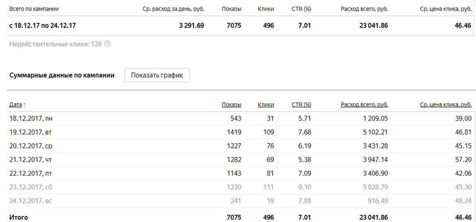Select the 21.12.2017, чт row date
This screenshot has height=222, width=476.
[31, 159]
